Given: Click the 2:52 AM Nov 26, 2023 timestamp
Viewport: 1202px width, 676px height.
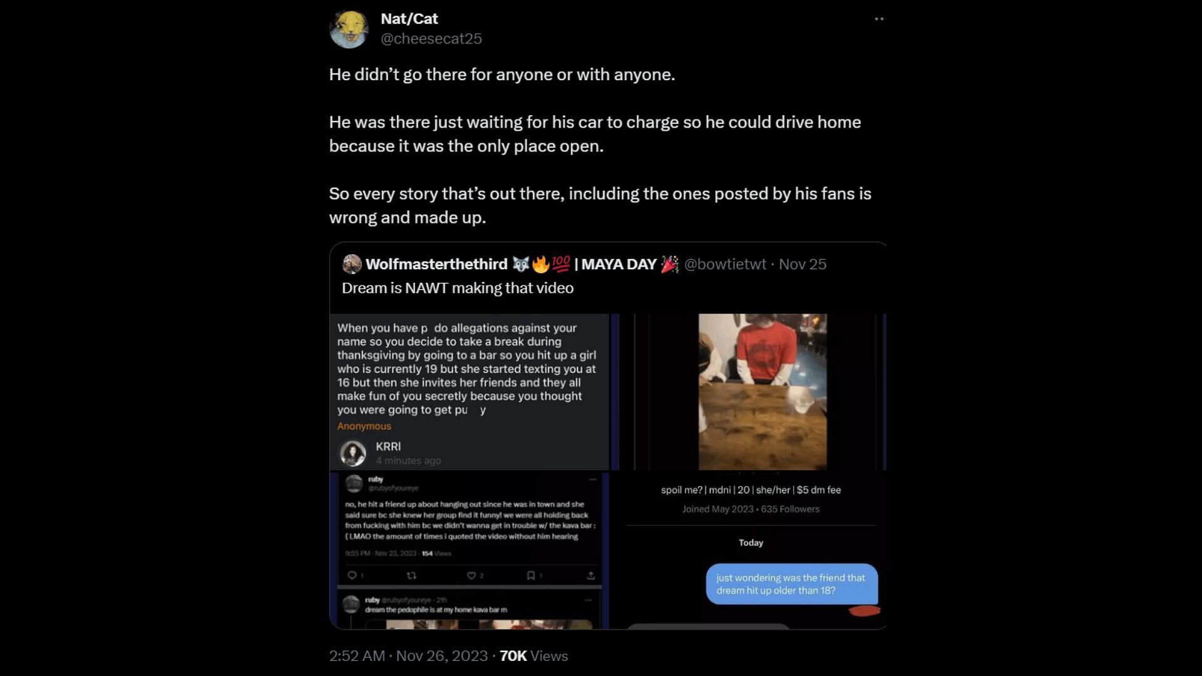Looking at the screenshot, I should [408, 656].
